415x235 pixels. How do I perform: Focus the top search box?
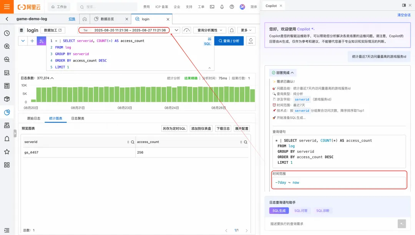pyautogui.click(x=107, y=7)
